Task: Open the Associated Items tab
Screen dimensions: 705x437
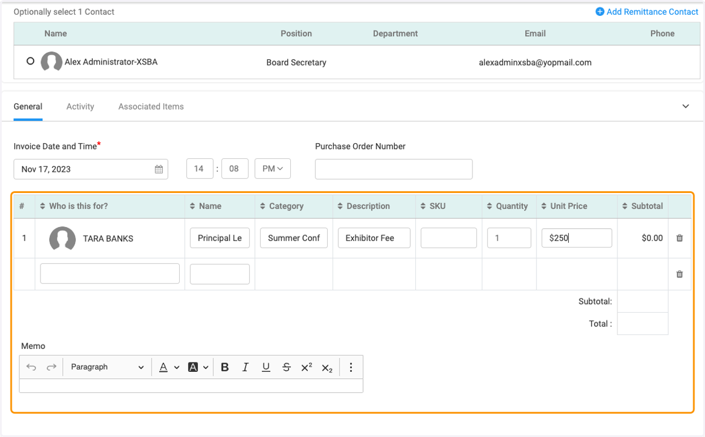Action: pos(151,107)
